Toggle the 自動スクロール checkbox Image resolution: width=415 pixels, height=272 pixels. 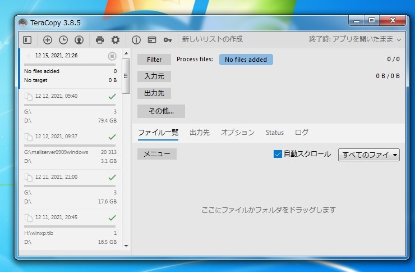pyautogui.click(x=278, y=154)
